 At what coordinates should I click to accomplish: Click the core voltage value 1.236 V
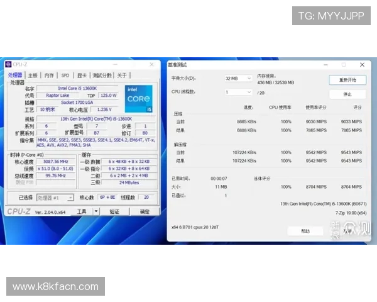(104, 109)
